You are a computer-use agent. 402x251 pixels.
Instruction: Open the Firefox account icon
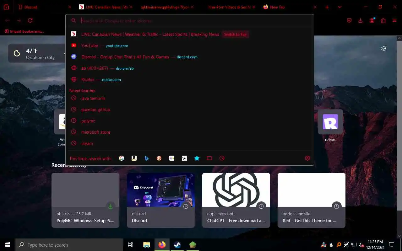pos(372,20)
